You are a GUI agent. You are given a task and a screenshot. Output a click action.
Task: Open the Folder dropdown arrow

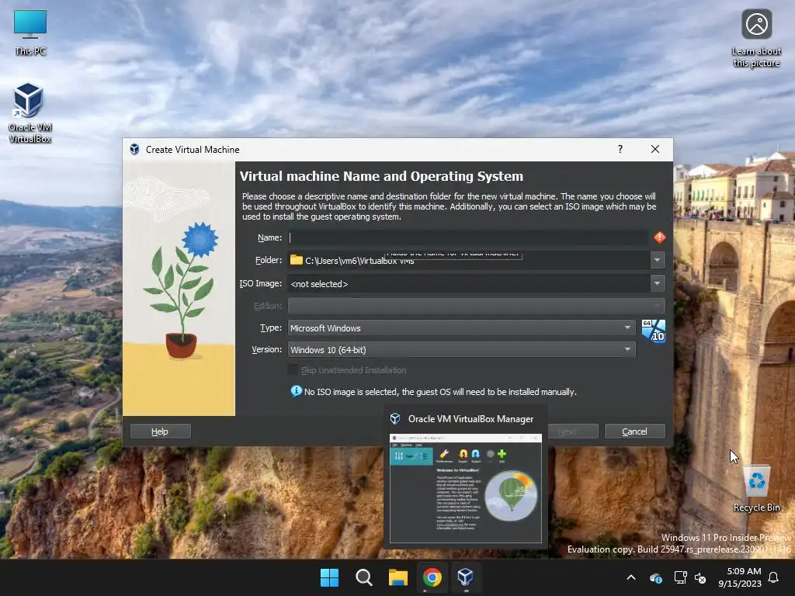coord(657,260)
